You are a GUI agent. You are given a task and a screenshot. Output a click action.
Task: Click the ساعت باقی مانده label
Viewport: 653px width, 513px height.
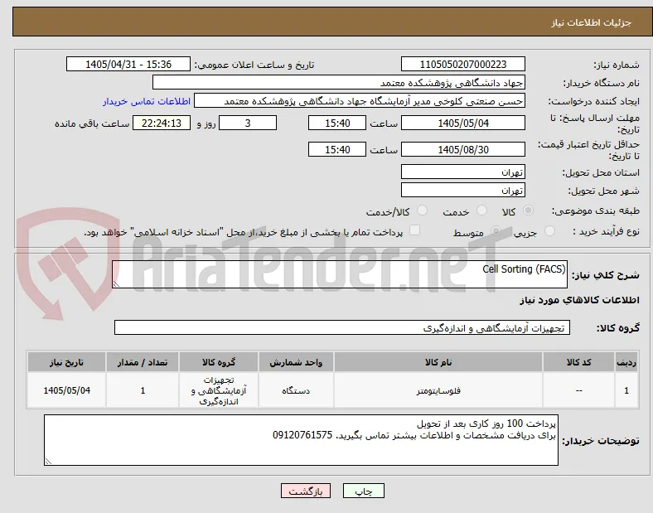point(92,123)
